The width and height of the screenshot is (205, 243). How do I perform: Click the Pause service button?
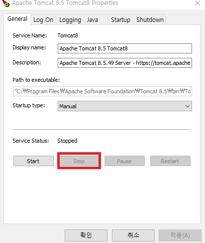124,161
